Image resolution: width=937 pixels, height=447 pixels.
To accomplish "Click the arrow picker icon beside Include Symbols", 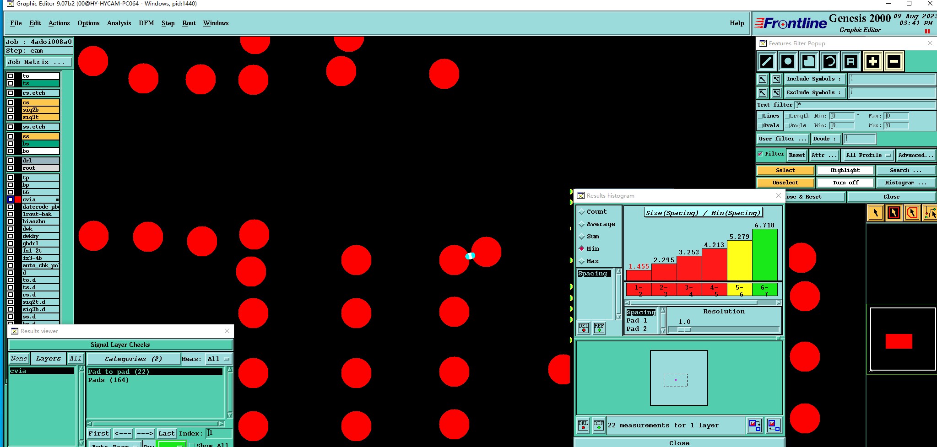I will point(763,79).
